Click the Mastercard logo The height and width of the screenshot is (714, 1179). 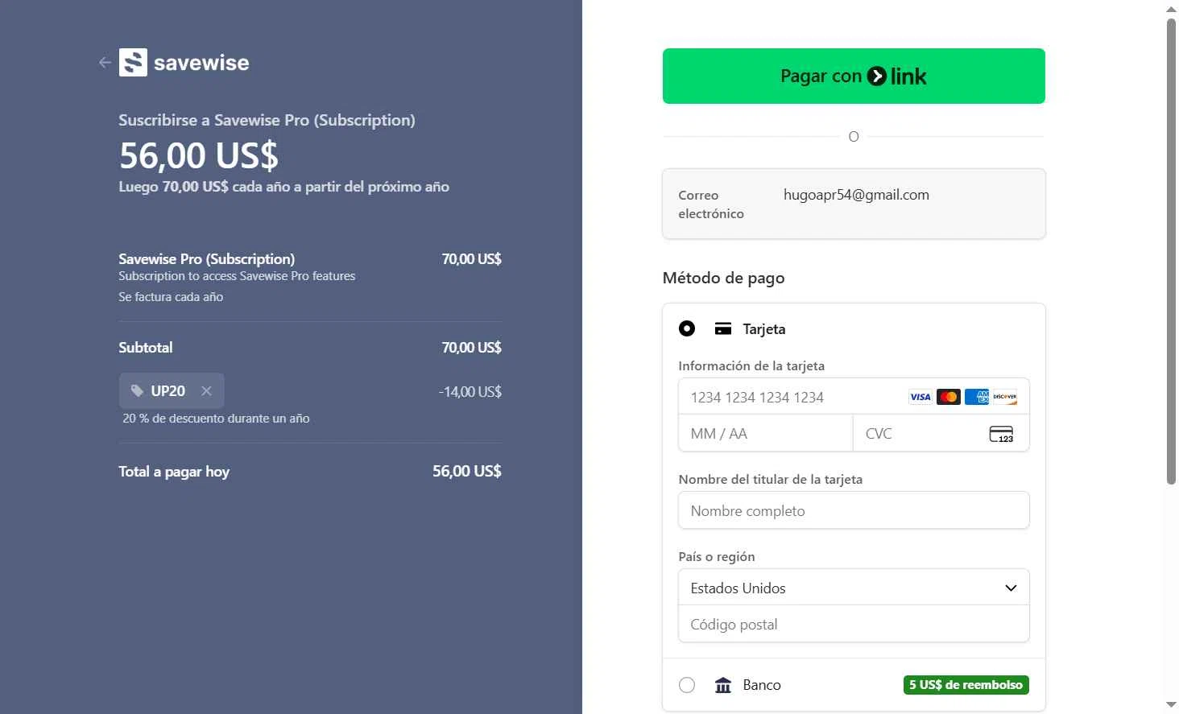coord(949,397)
